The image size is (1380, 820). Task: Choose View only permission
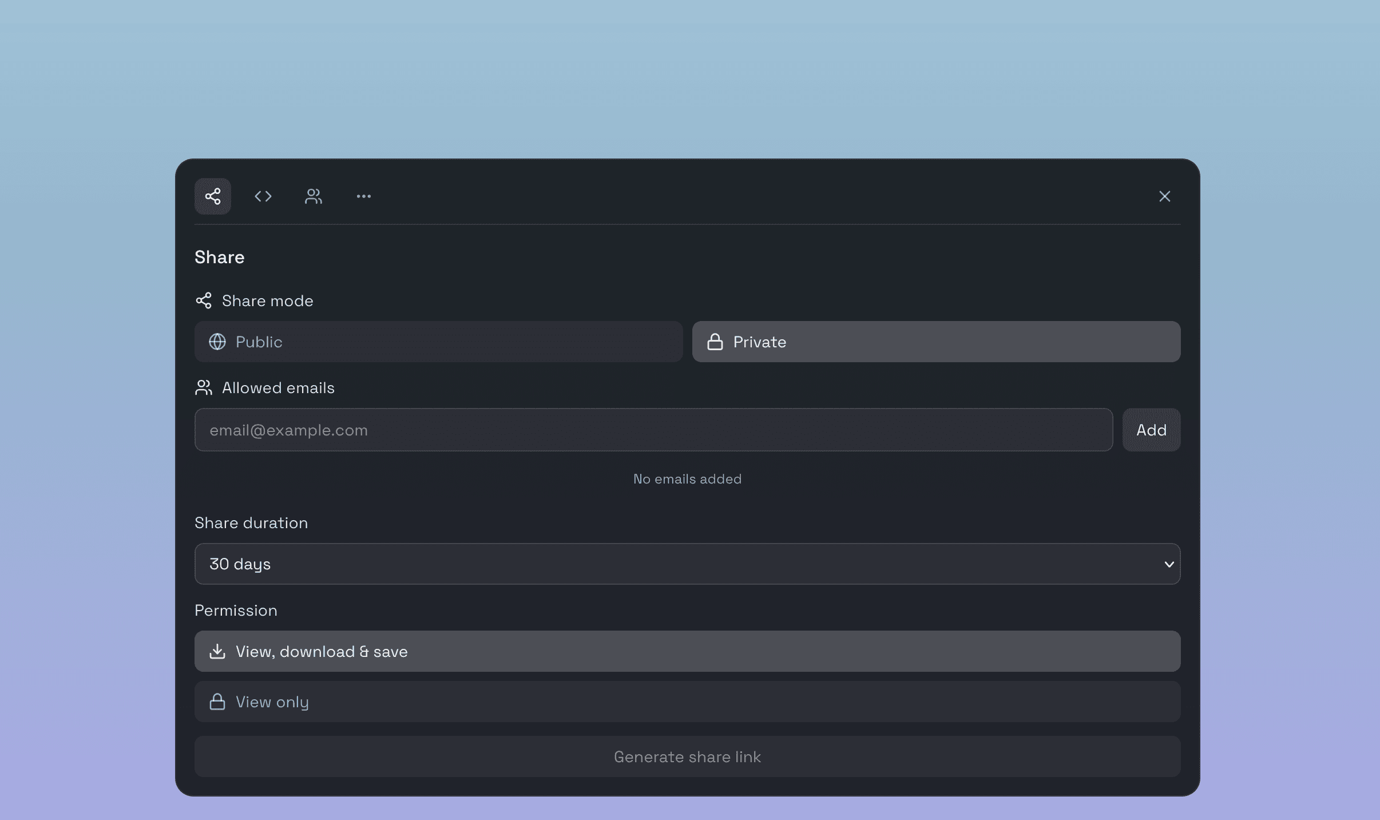[687, 702]
